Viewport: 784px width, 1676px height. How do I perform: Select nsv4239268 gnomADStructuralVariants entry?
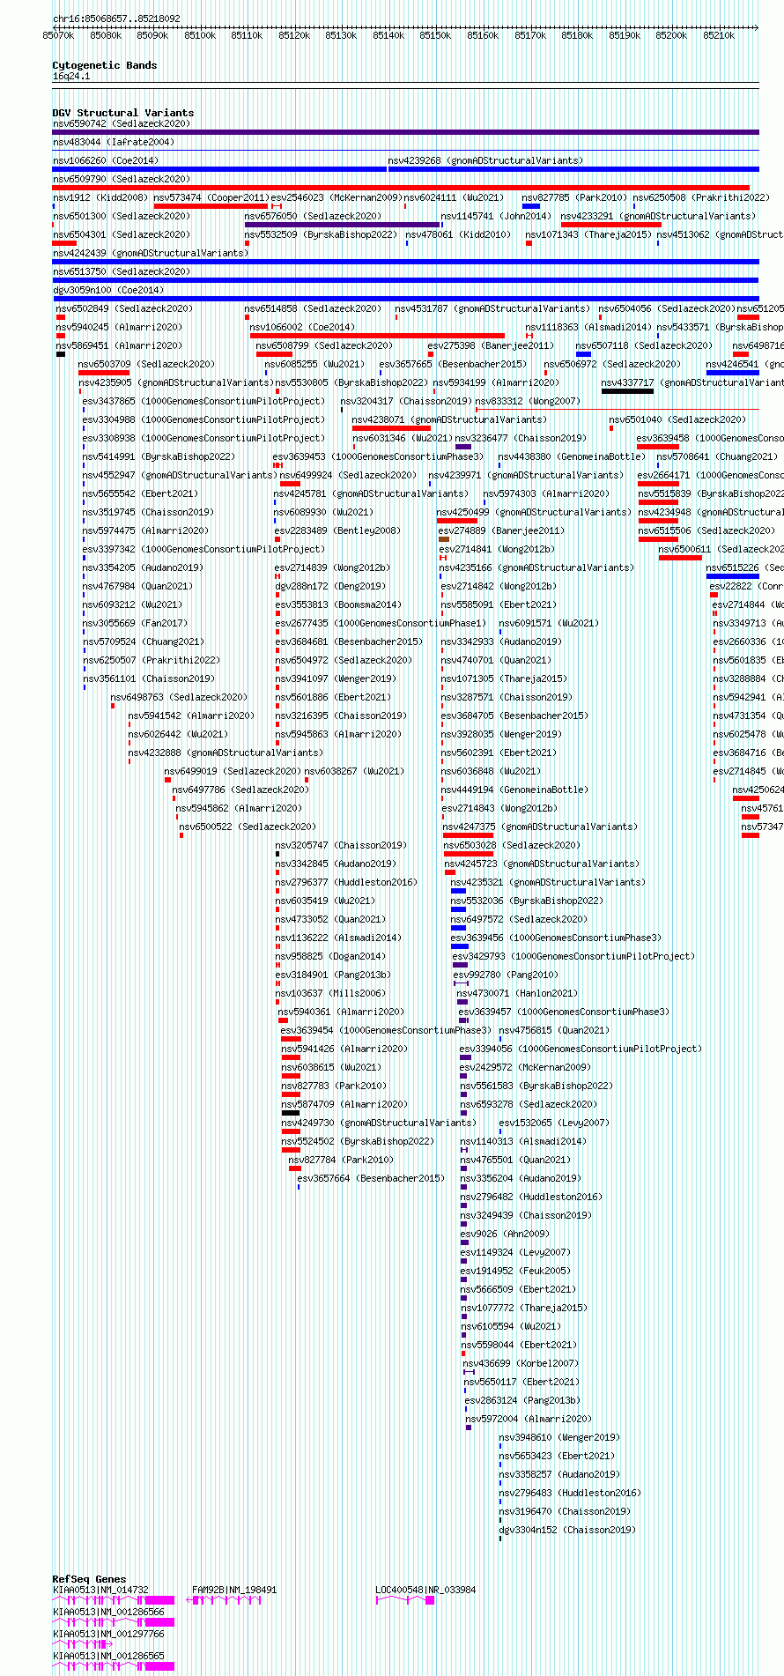pos(485,161)
